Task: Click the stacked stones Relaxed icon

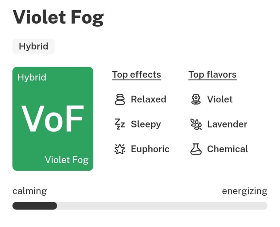Action: [120, 99]
